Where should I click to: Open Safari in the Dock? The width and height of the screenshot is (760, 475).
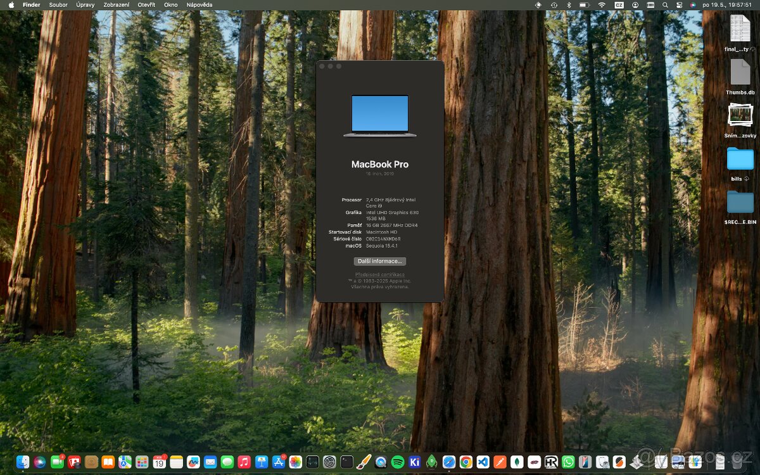(x=449, y=462)
